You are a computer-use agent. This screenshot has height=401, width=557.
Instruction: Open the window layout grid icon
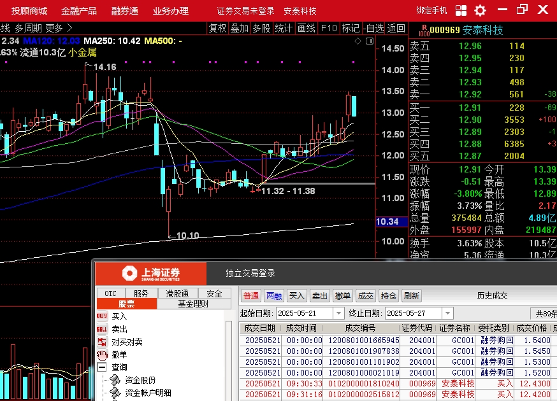pos(461,10)
